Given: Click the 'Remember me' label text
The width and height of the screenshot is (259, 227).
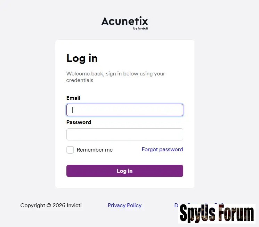Looking at the screenshot, I should click(95, 150).
